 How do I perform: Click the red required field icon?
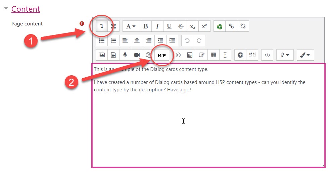tap(82, 23)
